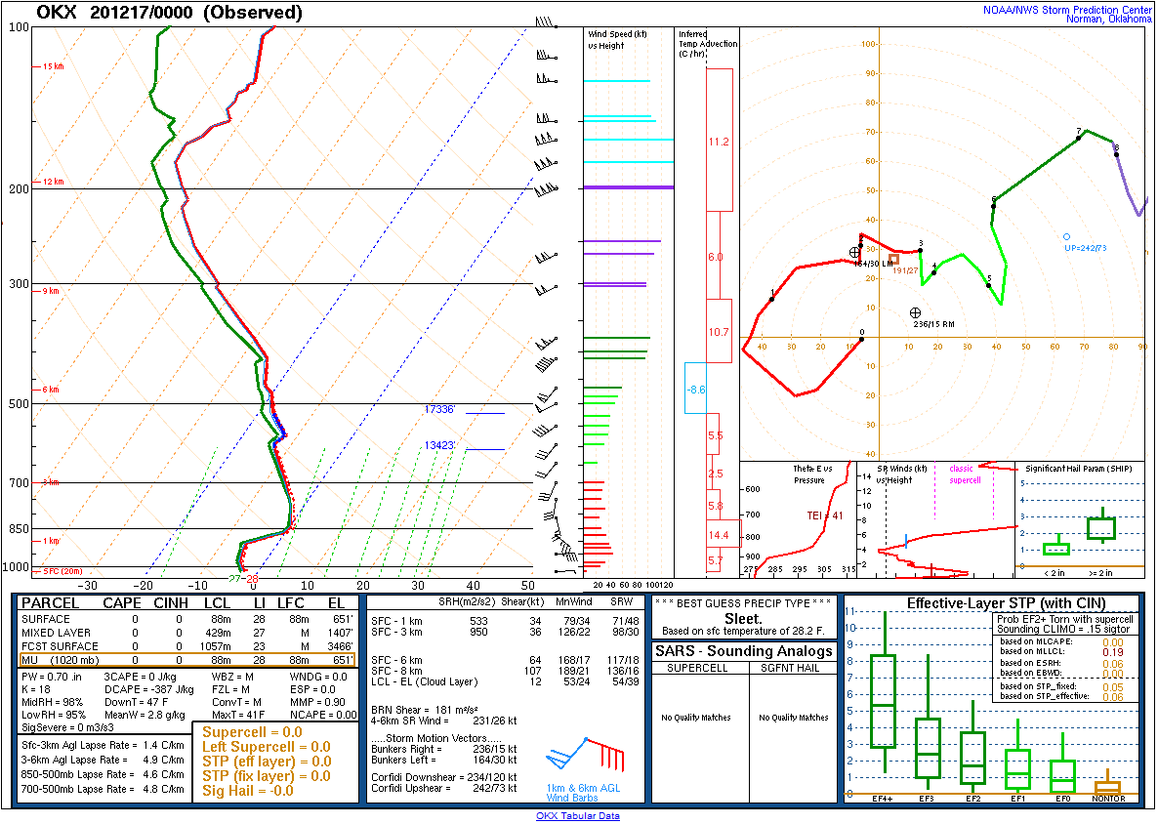The height and width of the screenshot is (824, 1158).
Task: Click the Corfidi upshear marker UP=242/73
Action: pos(1066,237)
